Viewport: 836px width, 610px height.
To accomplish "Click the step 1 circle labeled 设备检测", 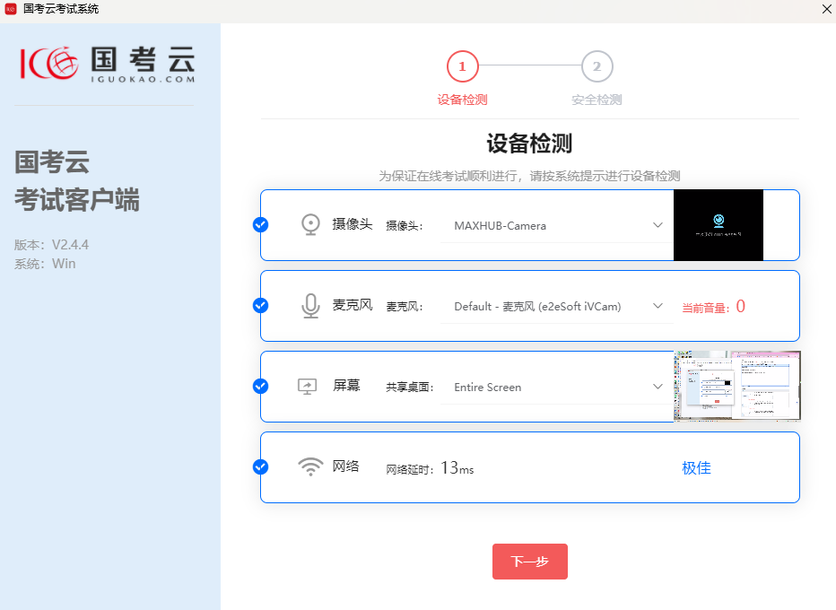I will coord(462,65).
